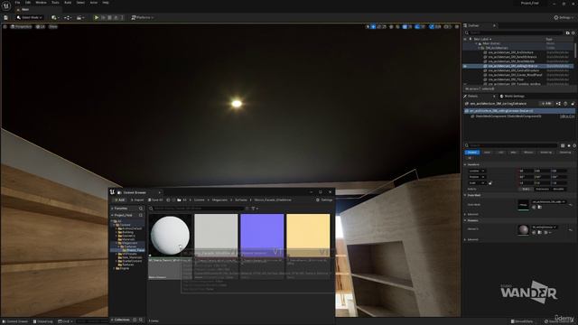The width and height of the screenshot is (578, 325).
Task: Sort Outliner by Item Label column
Action: click(x=482, y=39)
